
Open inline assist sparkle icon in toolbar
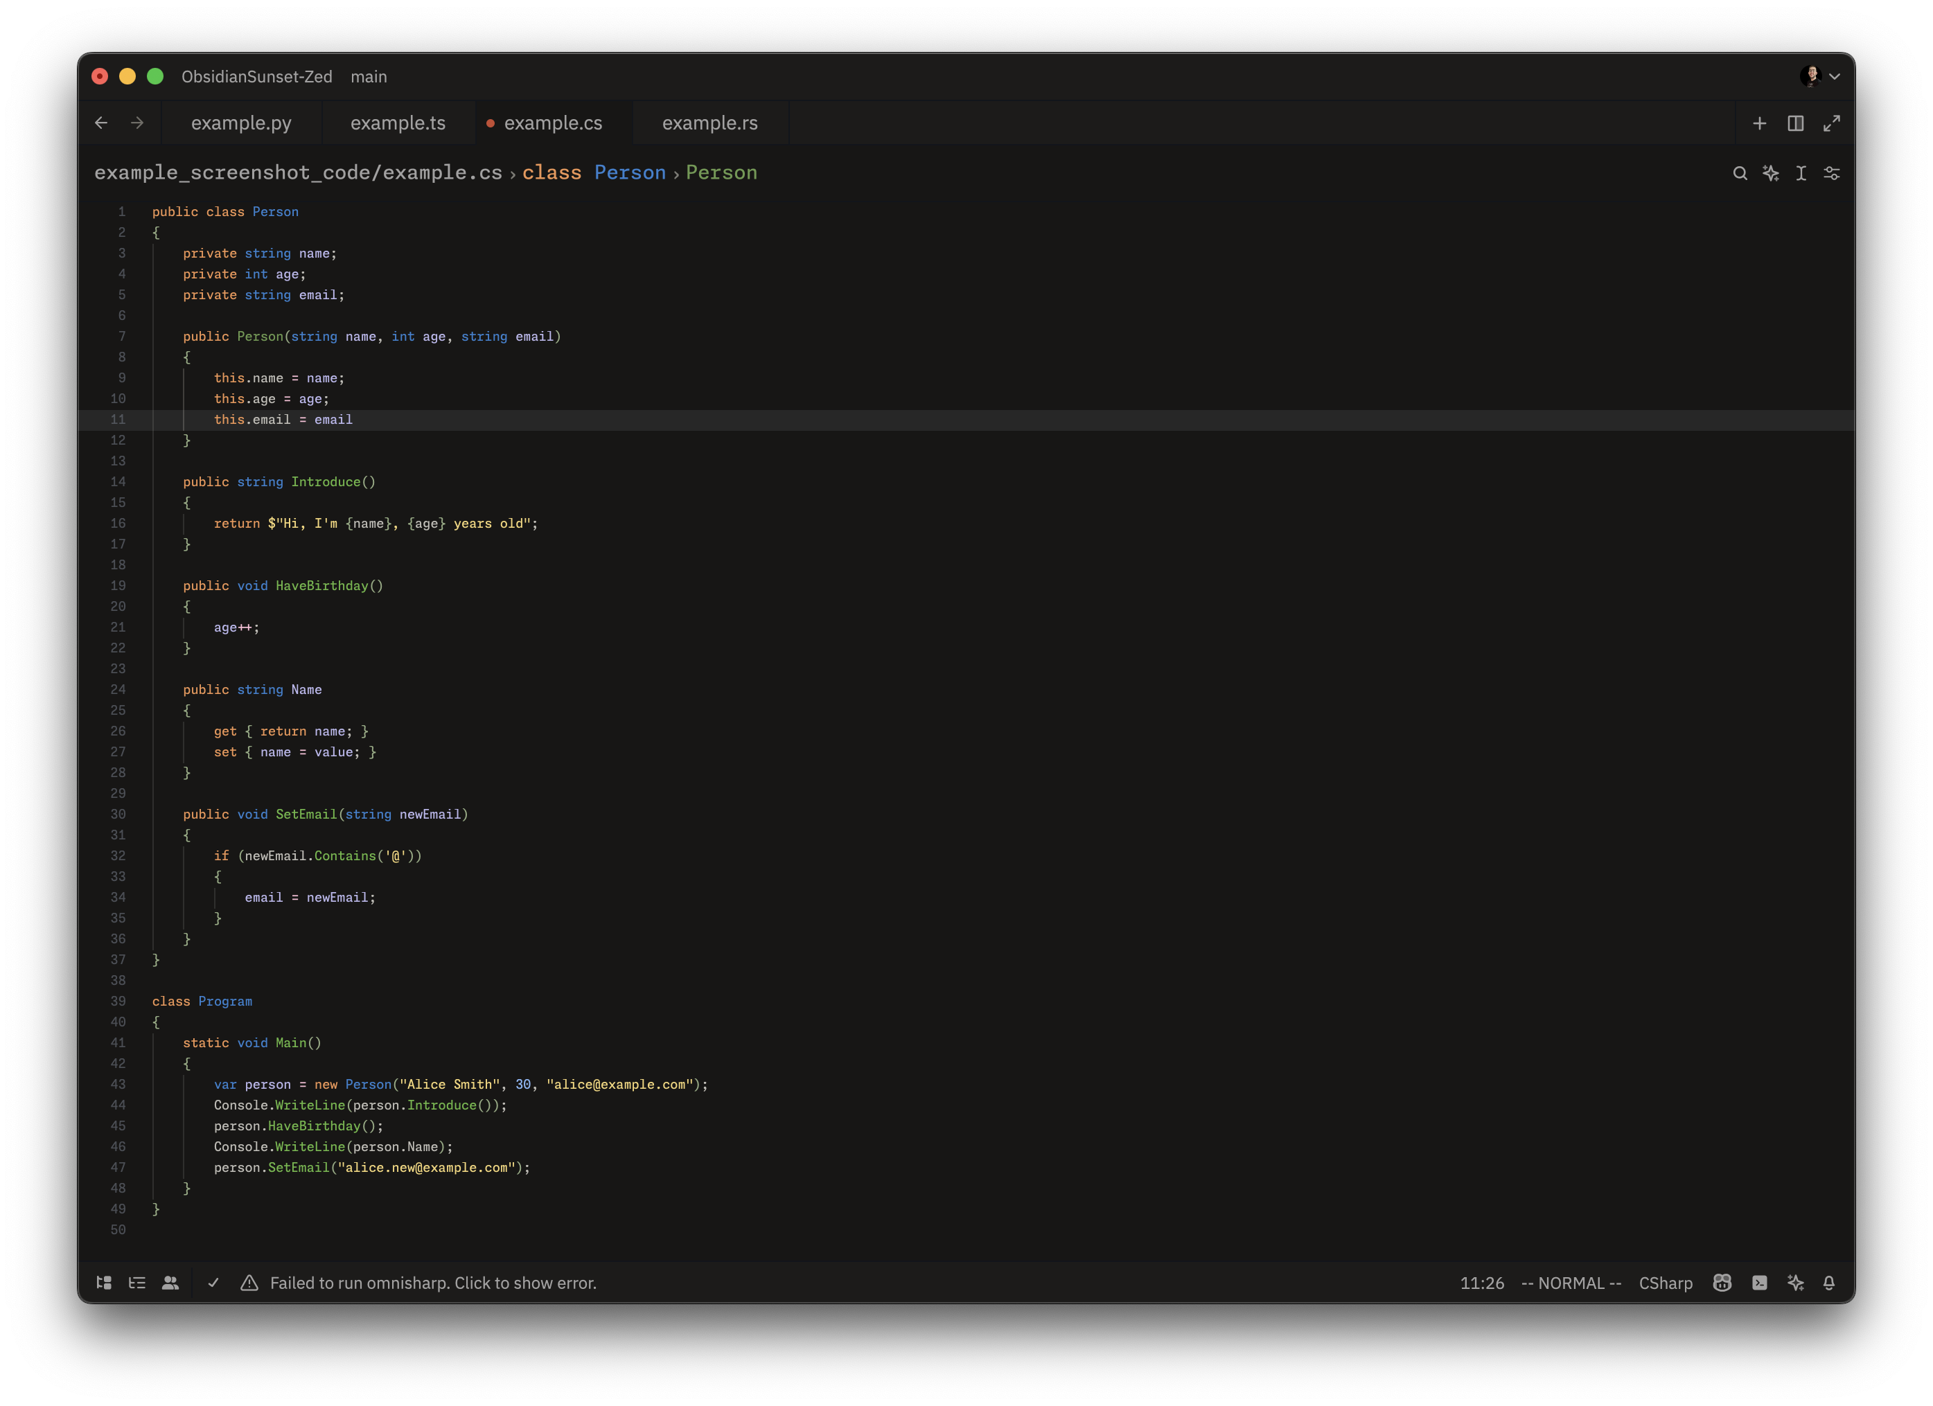click(x=1770, y=174)
